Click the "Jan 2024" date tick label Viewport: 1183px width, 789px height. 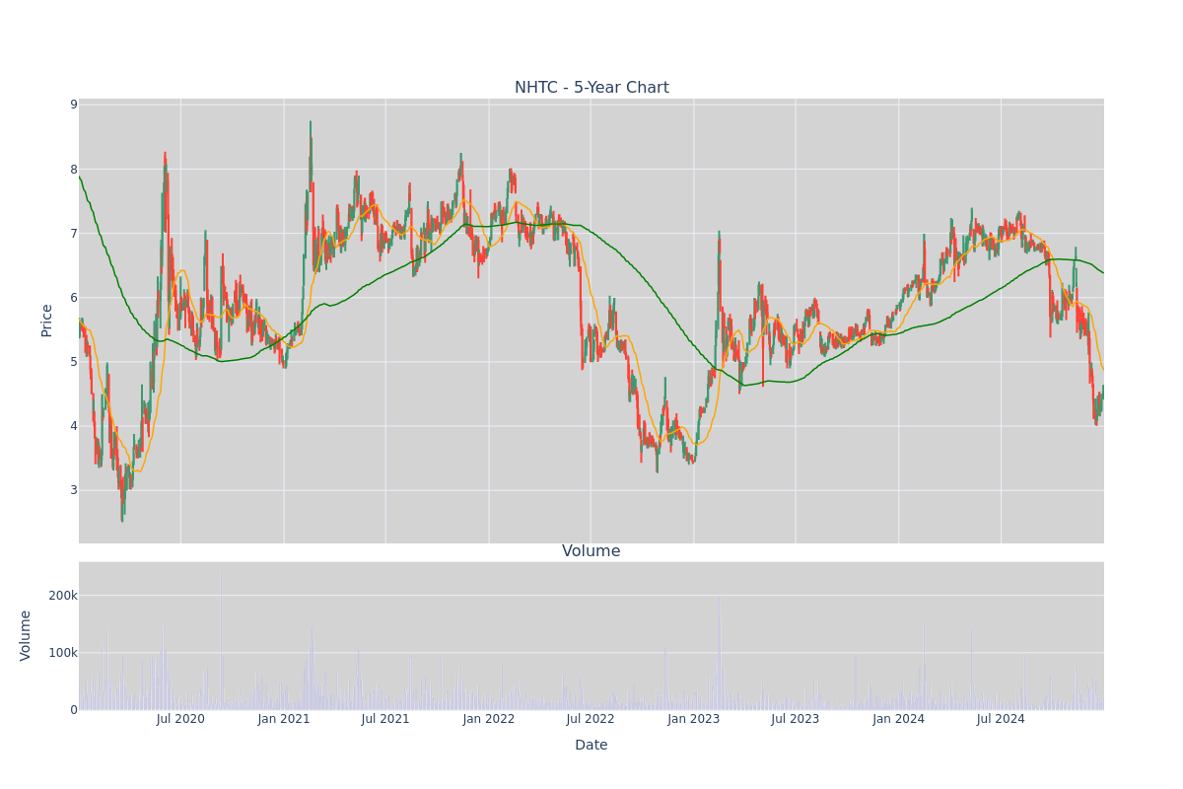point(899,719)
